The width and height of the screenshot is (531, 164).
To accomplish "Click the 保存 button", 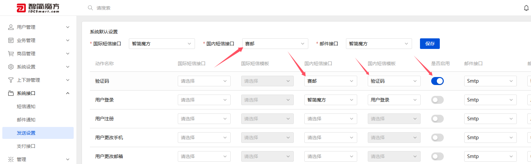I will pyautogui.click(x=430, y=44).
